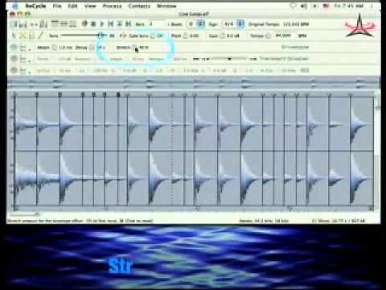Click the icon left of Gate Sens
386x290 pixels.
tap(123, 35)
